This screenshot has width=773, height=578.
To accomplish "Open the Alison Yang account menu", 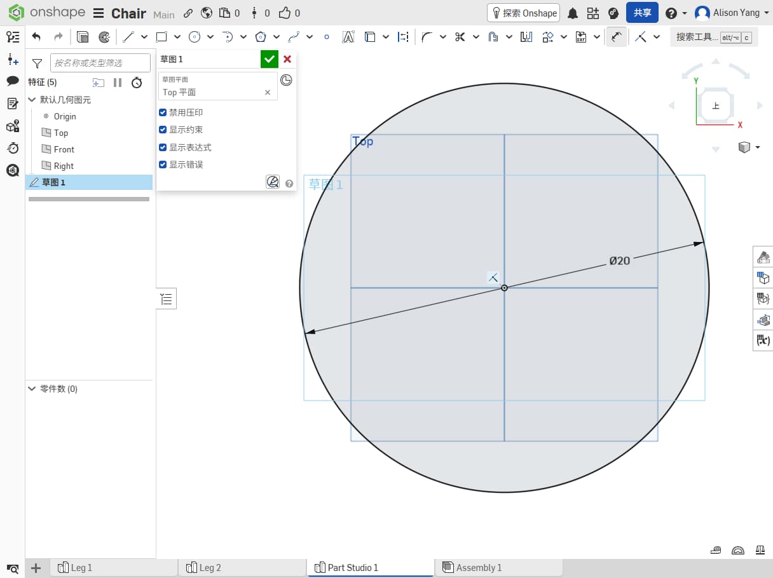I will pos(732,13).
